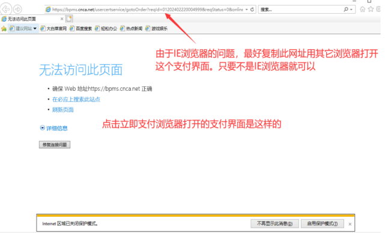Open the 百度搜索 bookmark

[x=80, y=29]
